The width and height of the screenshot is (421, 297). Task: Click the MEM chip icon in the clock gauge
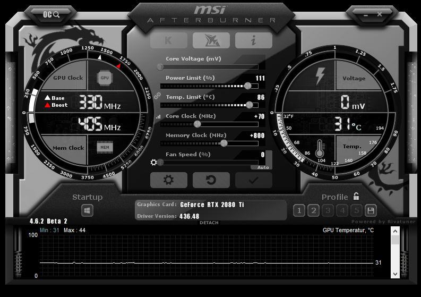(x=105, y=147)
